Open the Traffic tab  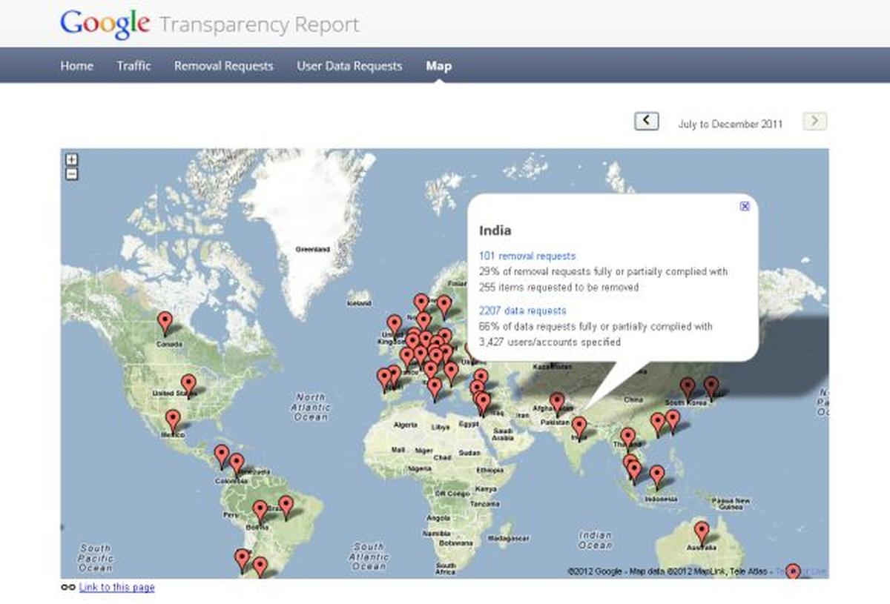pos(133,66)
